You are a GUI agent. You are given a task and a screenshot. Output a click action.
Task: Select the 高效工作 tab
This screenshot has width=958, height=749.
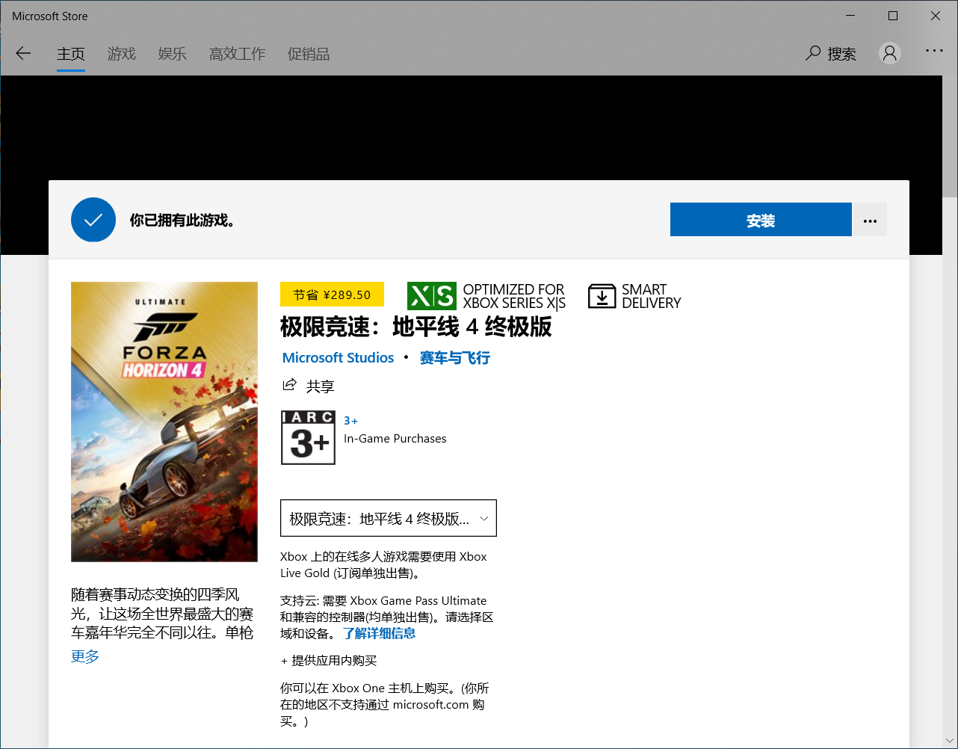[x=238, y=54]
